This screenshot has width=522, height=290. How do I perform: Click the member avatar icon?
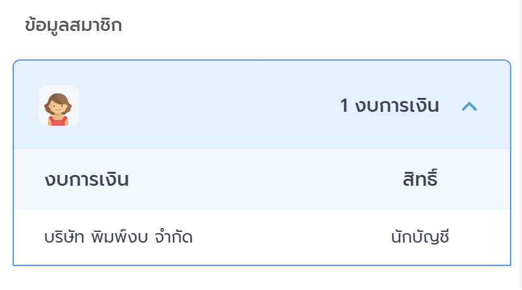(x=59, y=106)
